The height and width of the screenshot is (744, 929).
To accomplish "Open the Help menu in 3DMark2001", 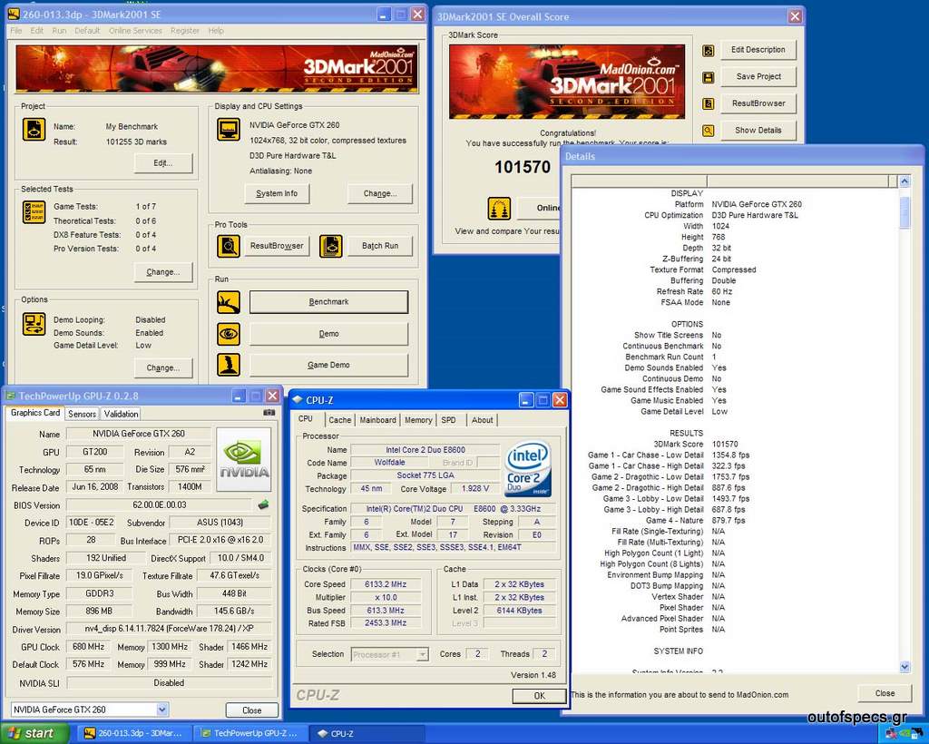I will pos(216,31).
